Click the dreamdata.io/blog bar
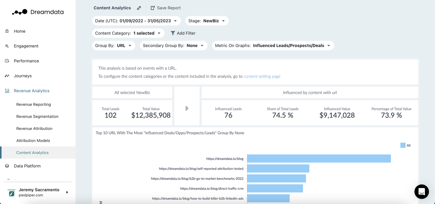The height and width of the screenshot is (204, 435). point(319,159)
